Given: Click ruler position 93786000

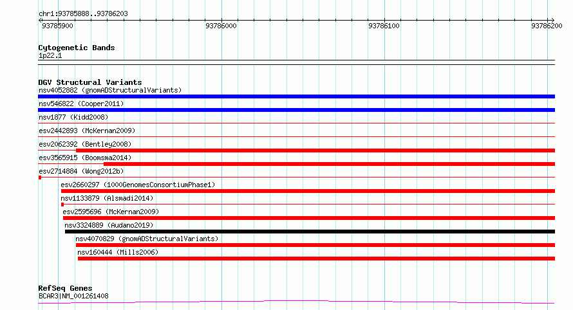Looking at the screenshot, I should (x=221, y=26).
